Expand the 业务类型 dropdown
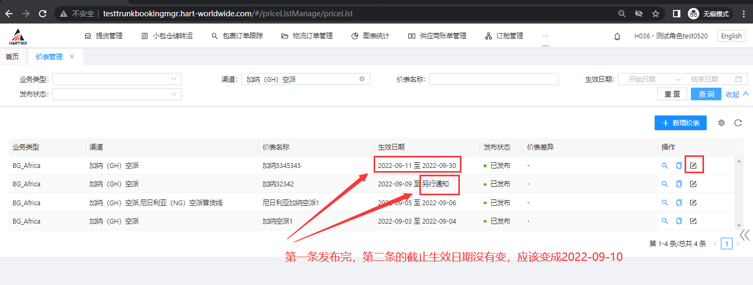 117,79
